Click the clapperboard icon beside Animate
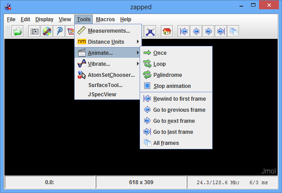The height and width of the screenshot is (193, 282). [82, 53]
